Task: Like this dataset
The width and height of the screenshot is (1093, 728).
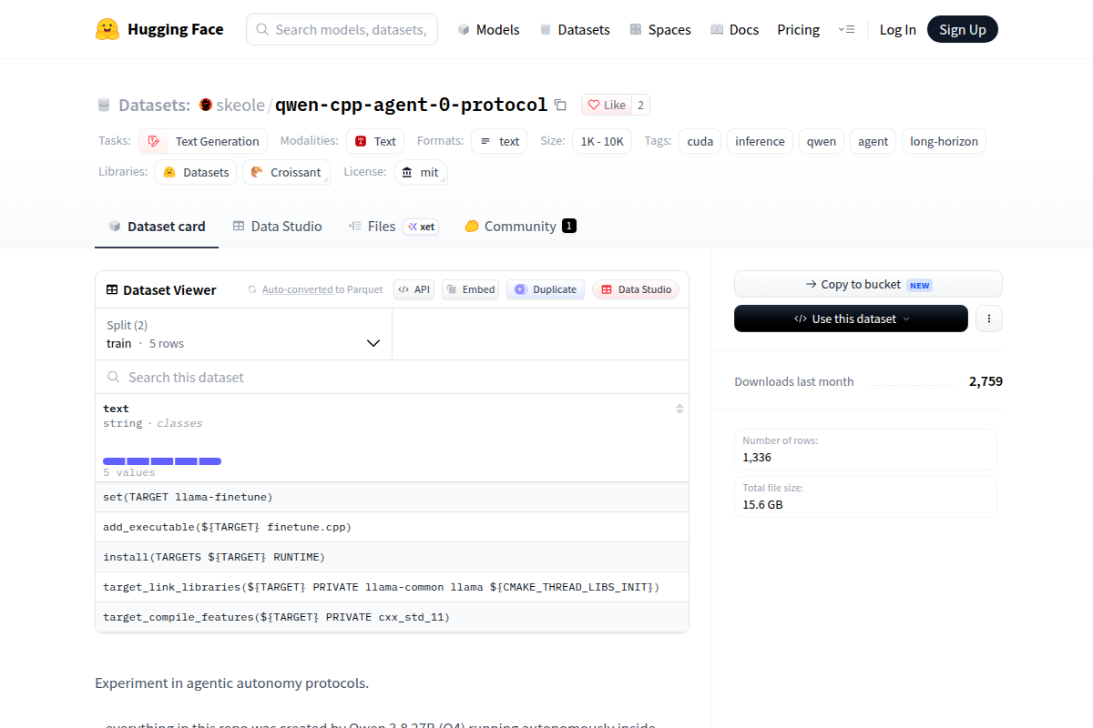Action: 607,105
